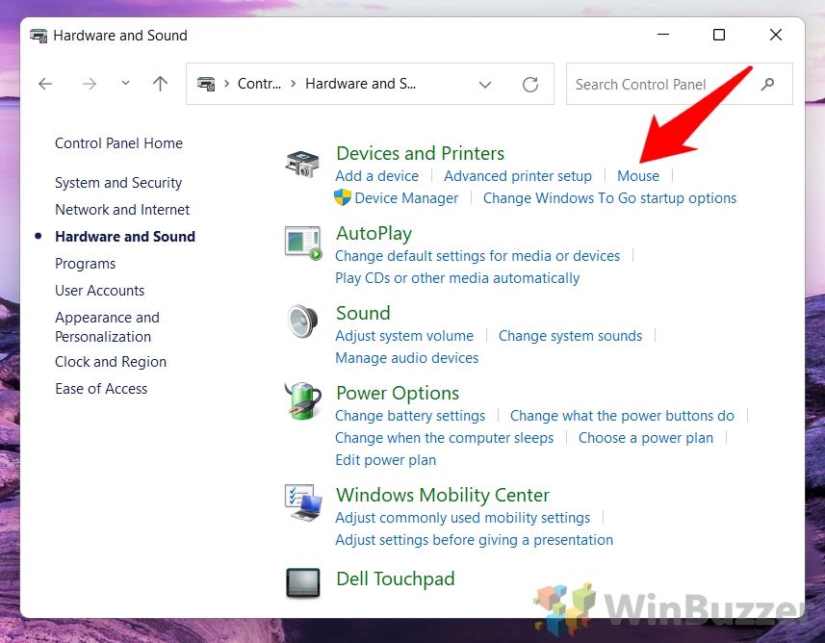The height and width of the screenshot is (643, 825).
Task: Click Add a device
Action: pyautogui.click(x=377, y=176)
